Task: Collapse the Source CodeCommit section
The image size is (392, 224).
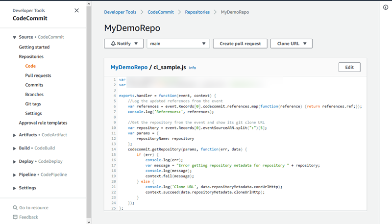Action: pyautogui.click(x=15, y=37)
